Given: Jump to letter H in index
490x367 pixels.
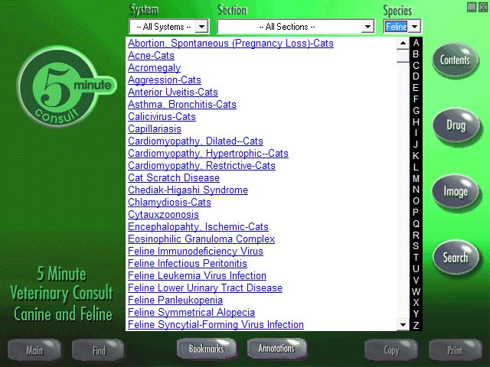Looking at the screenshot, I should point(416,122).
